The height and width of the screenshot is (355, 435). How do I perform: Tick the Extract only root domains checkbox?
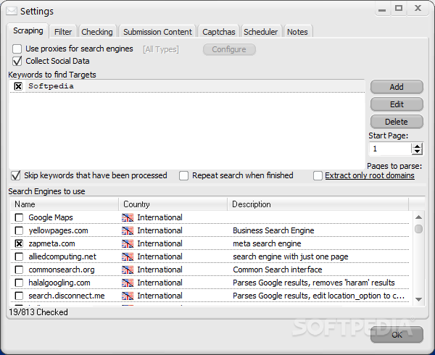coord(318,176)
